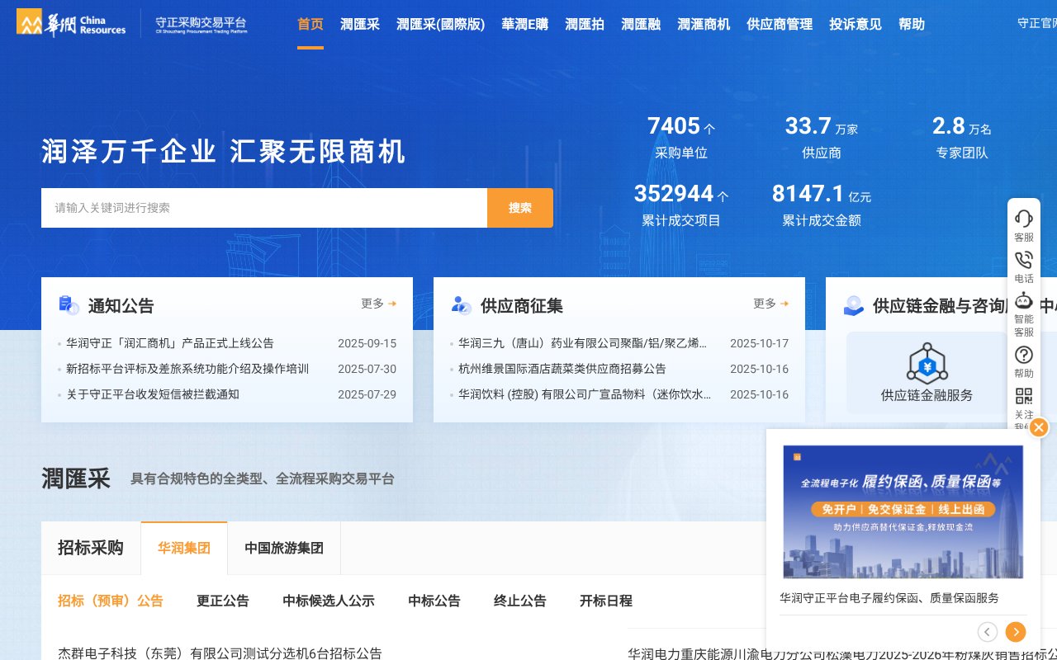Click the China Resources logo
The height and width of the screenshot is (660, 1057).
(x=71, y=22)
